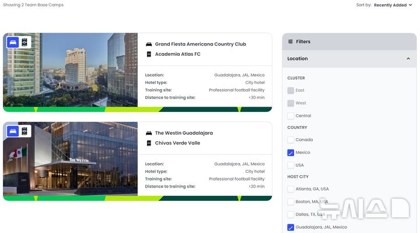
Task: Uncheck Guadalajara, JAL, Mexico host city
Action: click(x=290, y=227)
